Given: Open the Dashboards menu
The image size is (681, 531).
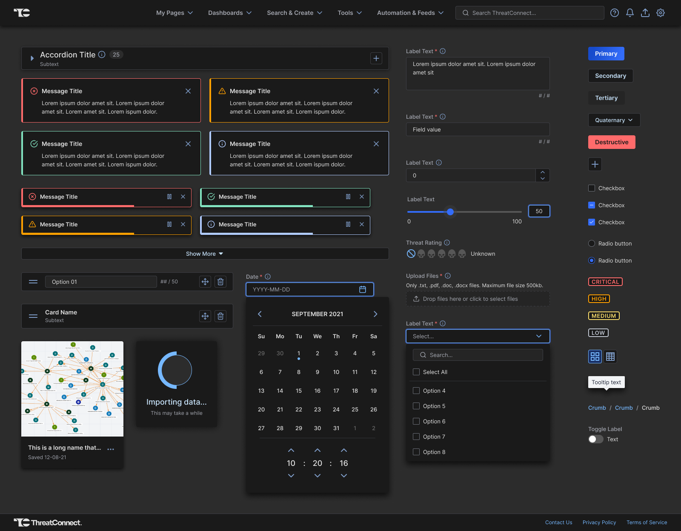Looking at the screenshot, I should coord(230,13).
